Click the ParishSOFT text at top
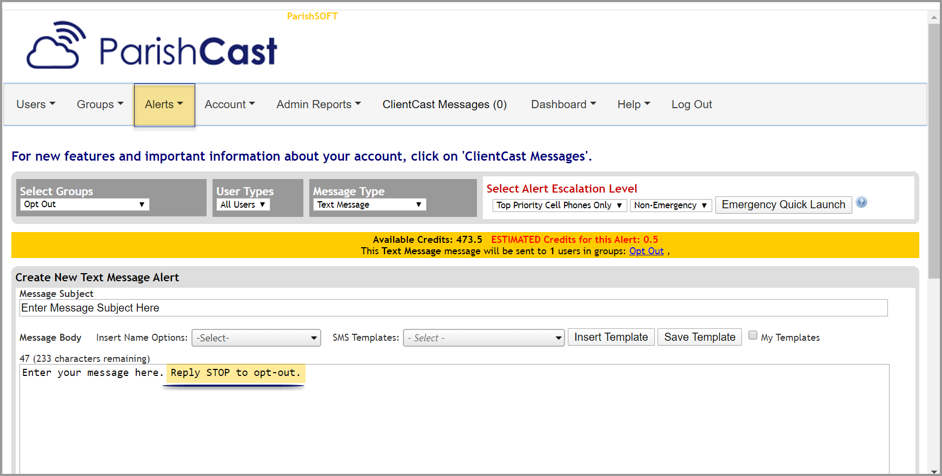 click(x=313, y=16)
